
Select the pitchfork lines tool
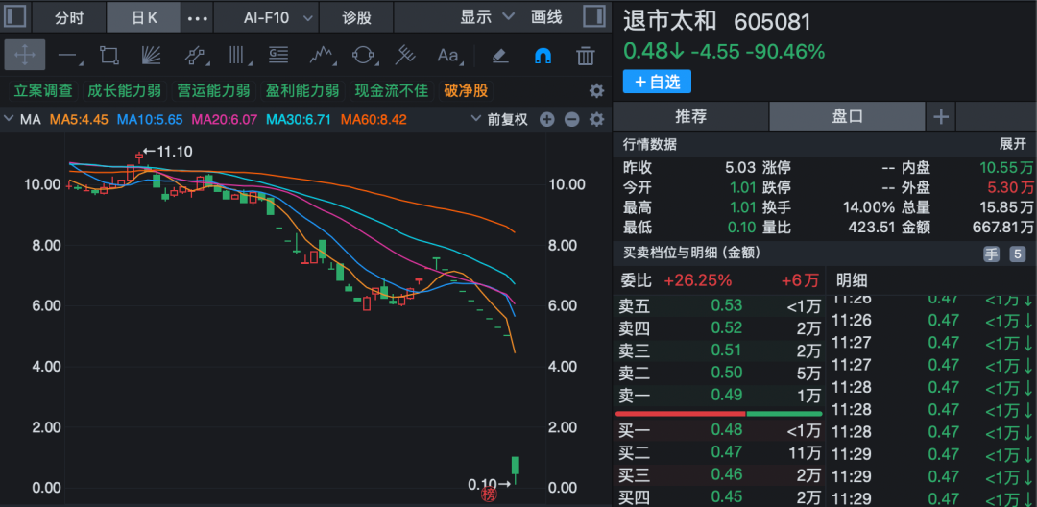[x=404, y=56]
